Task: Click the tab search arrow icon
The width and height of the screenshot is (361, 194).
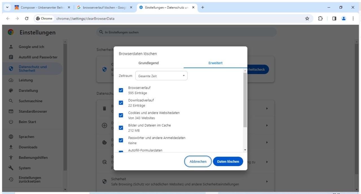Action: point(7,8)
